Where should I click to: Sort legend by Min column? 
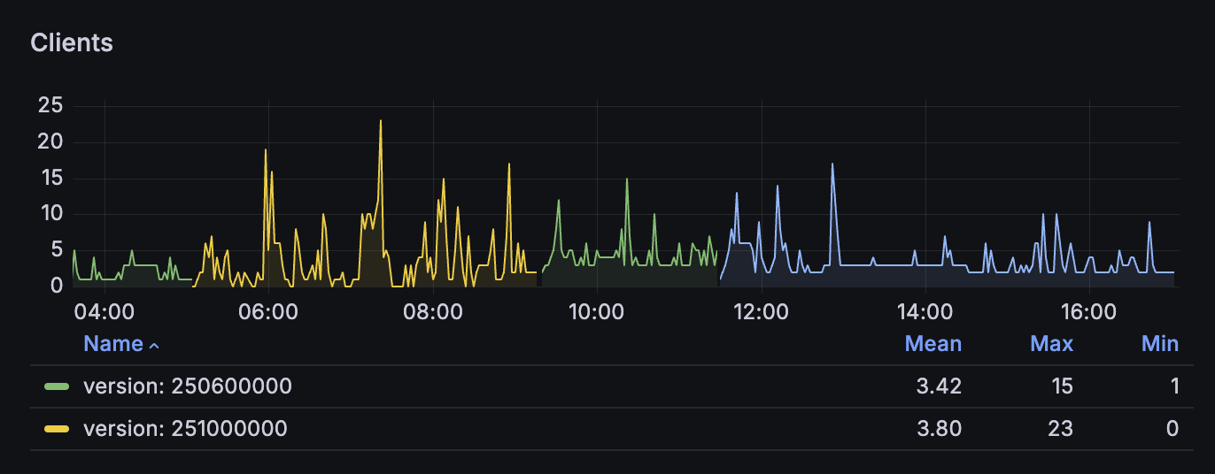pos(1159,344)
